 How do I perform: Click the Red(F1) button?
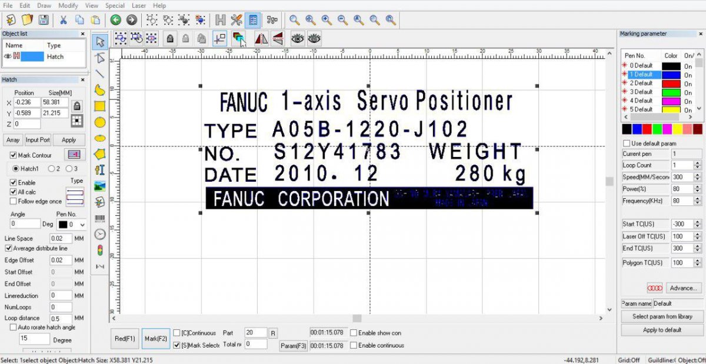click(125, 339)
